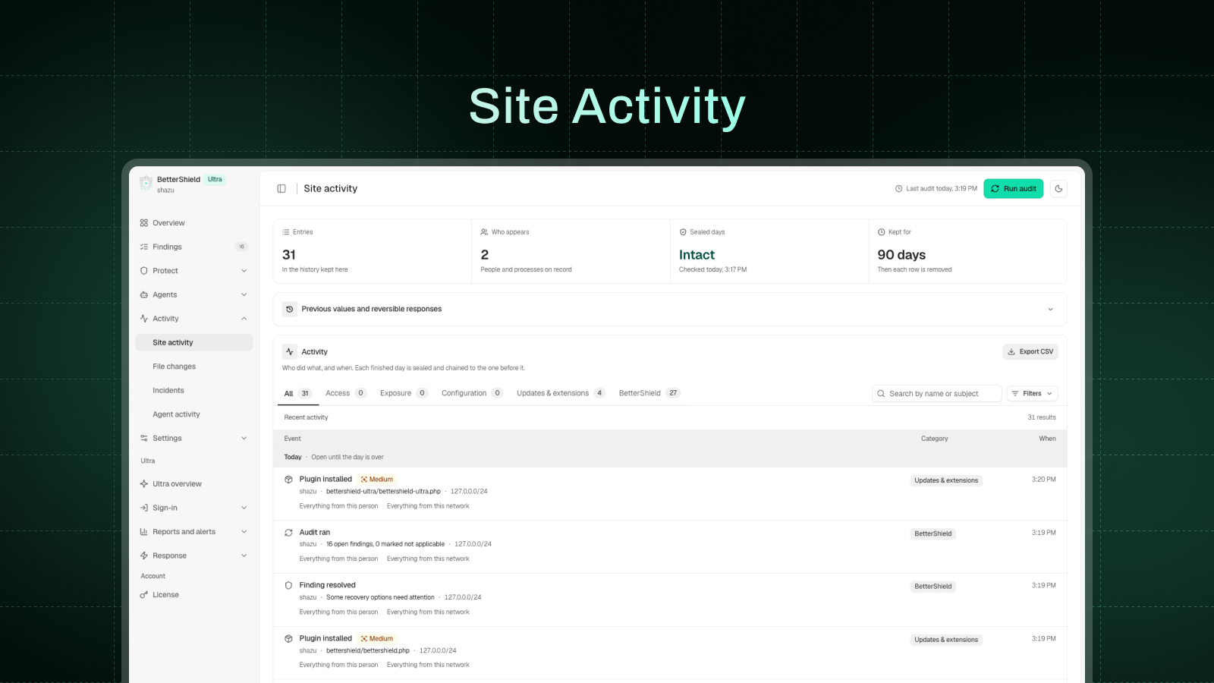Screen dimensions: 1214x683
Task: Click the Reports and alerts chart icon
Action: click(144, 532)
